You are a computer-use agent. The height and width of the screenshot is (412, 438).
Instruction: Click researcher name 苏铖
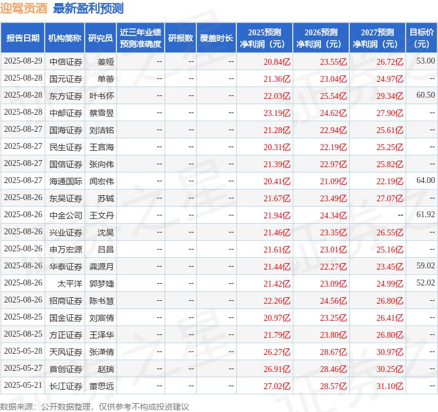[x=106, y=198]
